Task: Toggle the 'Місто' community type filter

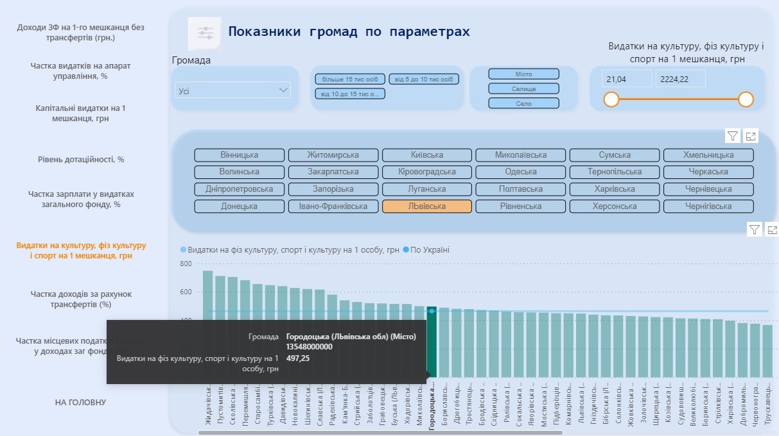Action: pyautogui.click(x=523, y=74)
